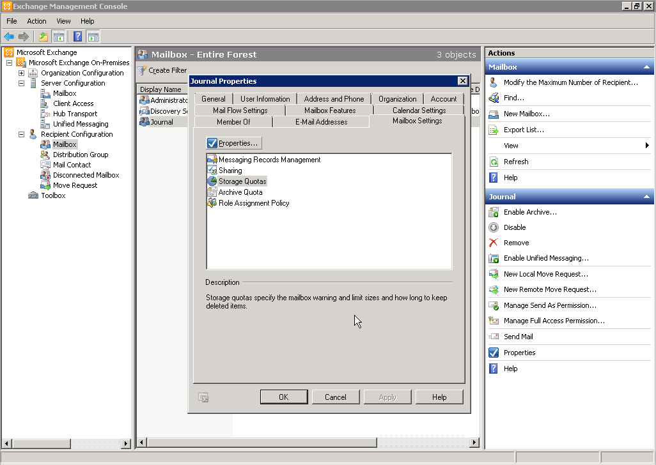Click the Refresh icon in Actions pane
The height and width of the screenshot is (465, 656).
[x=493, y=162]
